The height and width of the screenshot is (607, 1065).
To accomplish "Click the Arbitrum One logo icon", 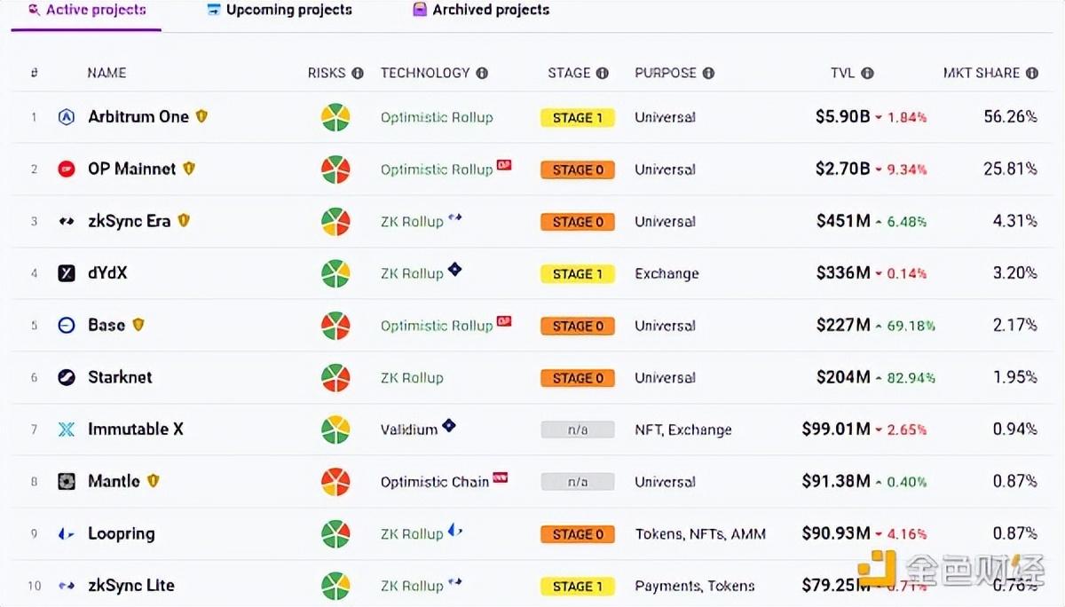I will (67, 117).
